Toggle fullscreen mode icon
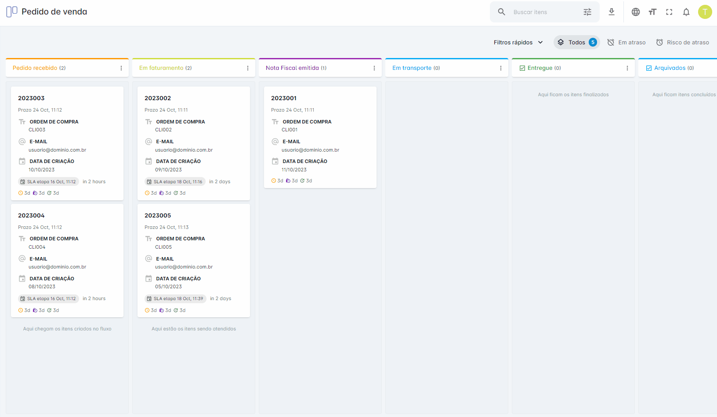This screenshot has width=717, height=417. click(669, 12)
